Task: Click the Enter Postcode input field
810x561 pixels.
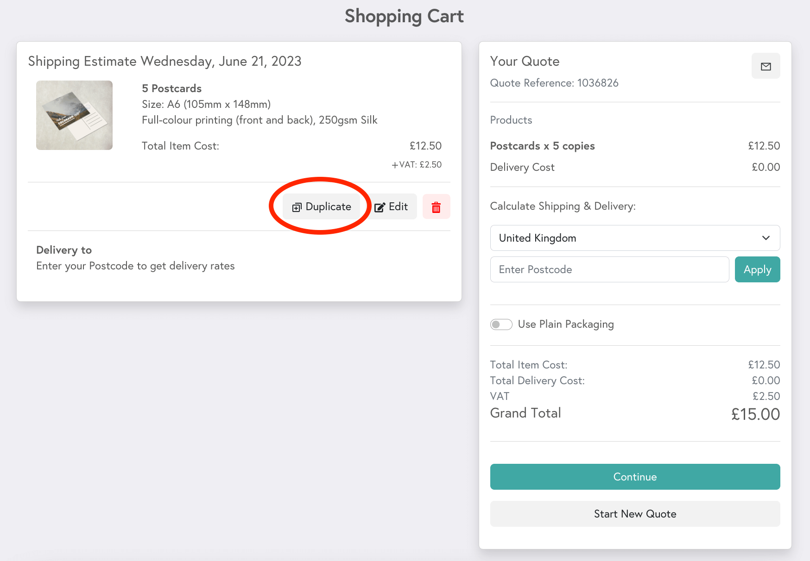Action: (x=609, y=269)
